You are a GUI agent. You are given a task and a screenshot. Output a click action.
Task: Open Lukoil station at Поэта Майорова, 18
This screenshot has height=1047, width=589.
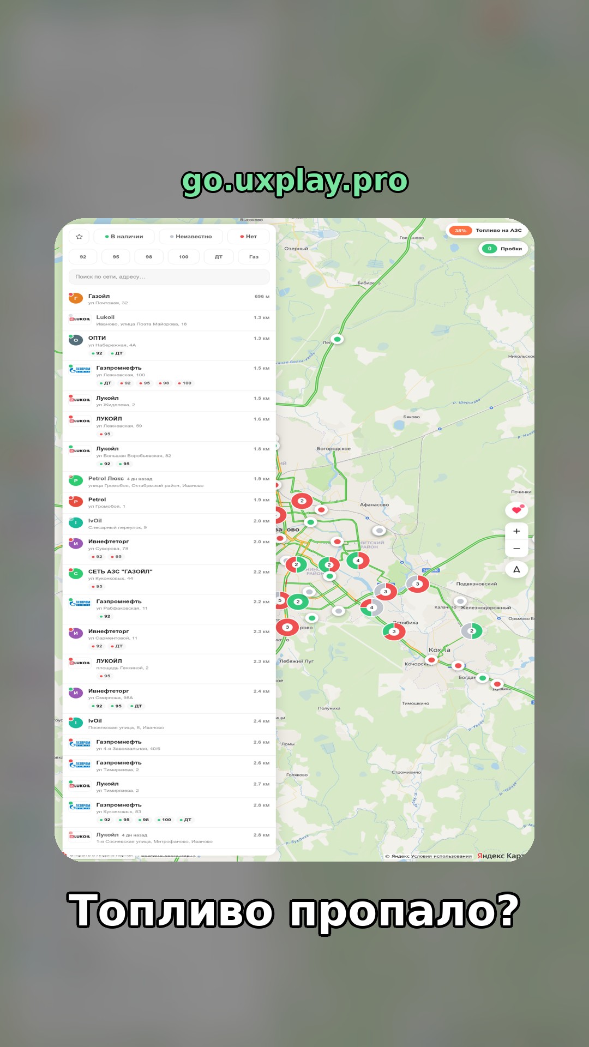coord(169,321)
